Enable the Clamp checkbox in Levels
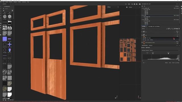The height and width of the screenshot is (102, 182). pos(176,63)
